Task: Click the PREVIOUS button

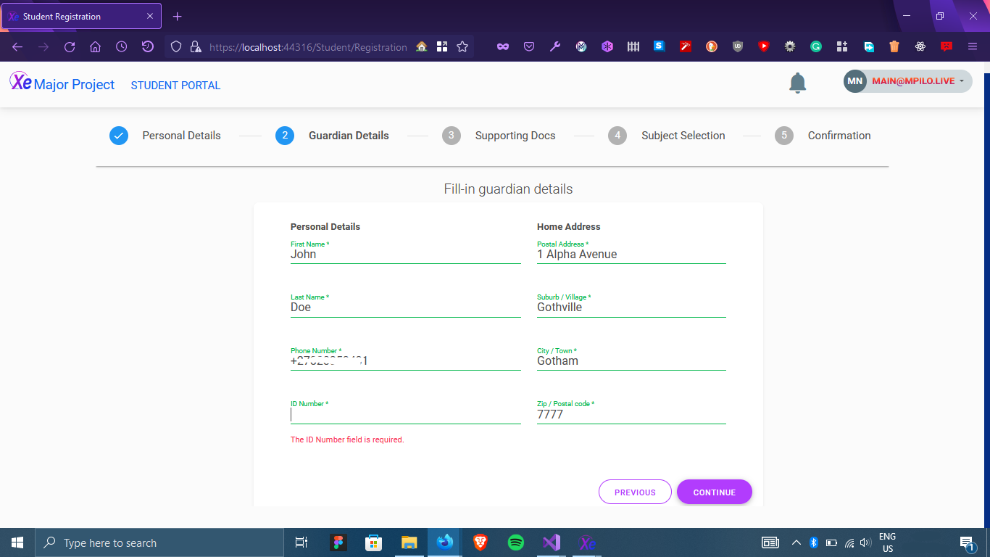Action: (x=635, y=492)
